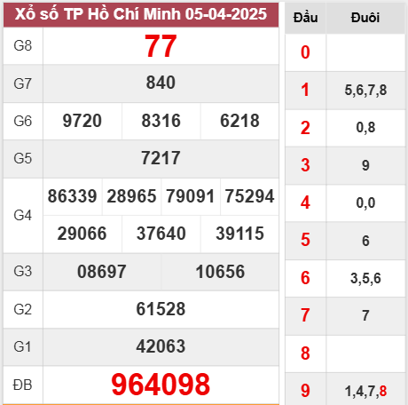Click the special prize 964098
The image size is (408, 405).
tap(161, 385)
